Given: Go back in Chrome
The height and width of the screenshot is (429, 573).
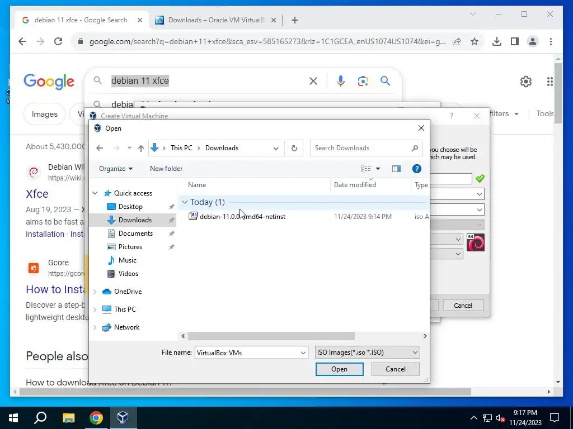Looking at the screenshot, I should pyautogui.click(x=22, y=41).
